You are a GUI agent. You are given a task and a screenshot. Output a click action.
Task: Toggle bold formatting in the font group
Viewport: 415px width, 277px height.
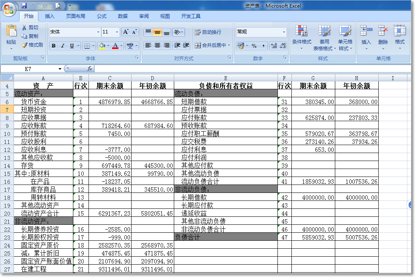(x=54, y=46)
